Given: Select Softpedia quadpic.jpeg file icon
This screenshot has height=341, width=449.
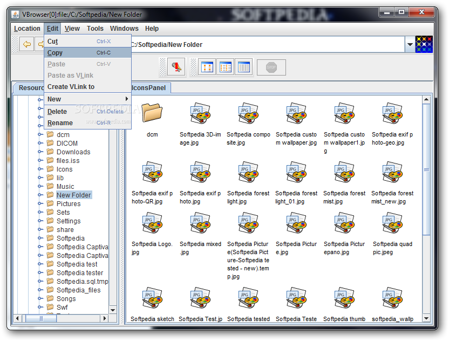Looking at the screenshot, I should tap(392, 222).
